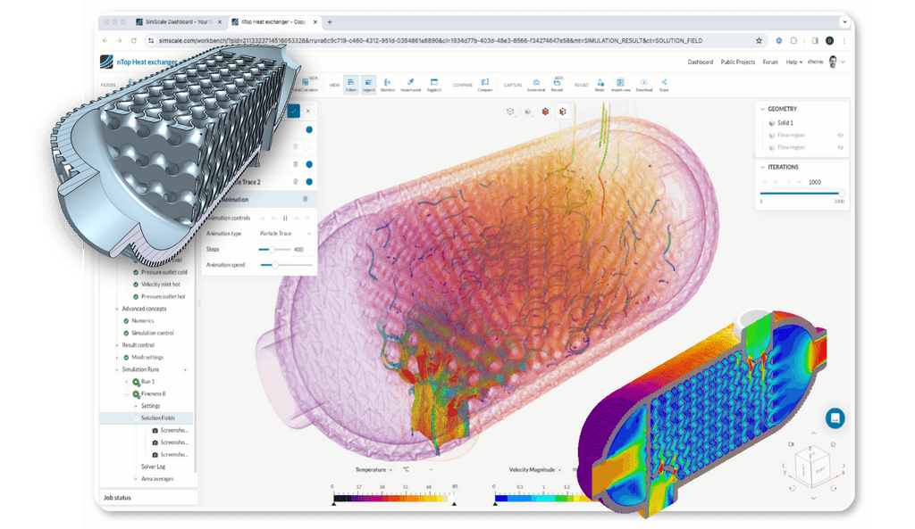Toggle the Legend view button

tap(368, 84)
